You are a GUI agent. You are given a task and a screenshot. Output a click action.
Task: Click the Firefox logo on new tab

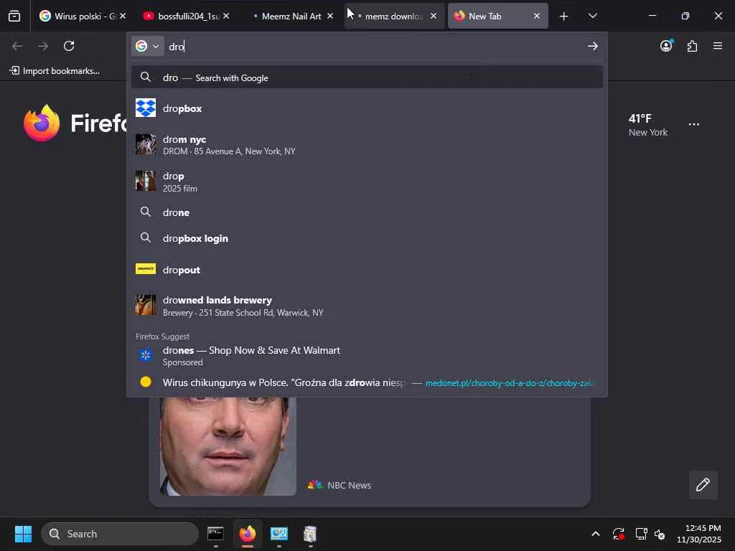pyautogui.click(x=42, y=123)
